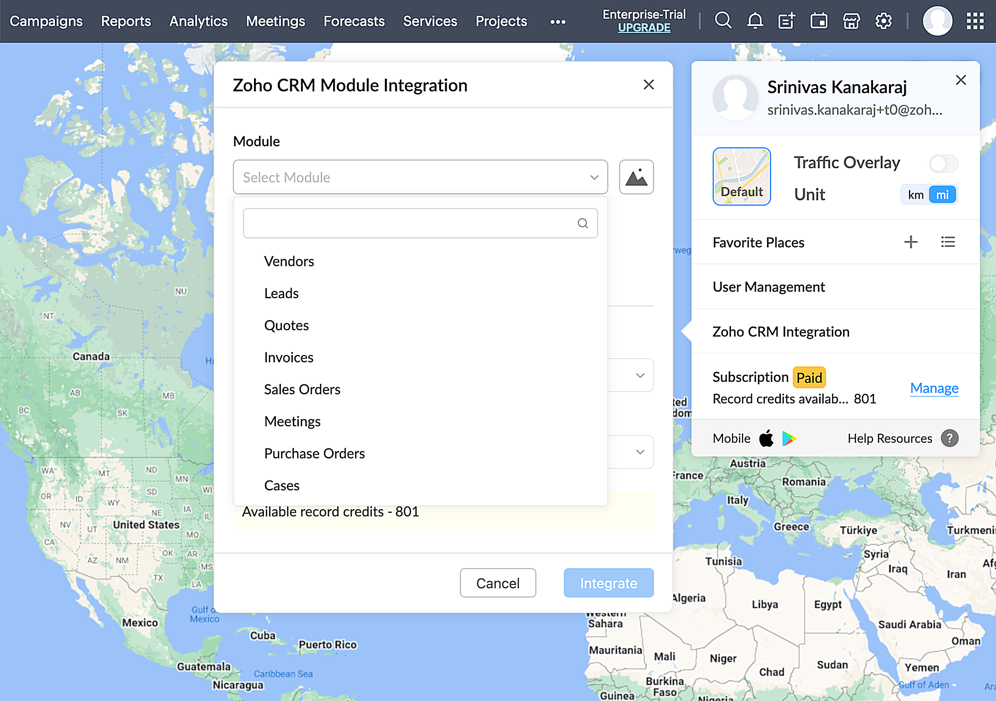Expand the Select Module dropdown
This screenshot has height=701, width=996.
click(x=420, y=177)
